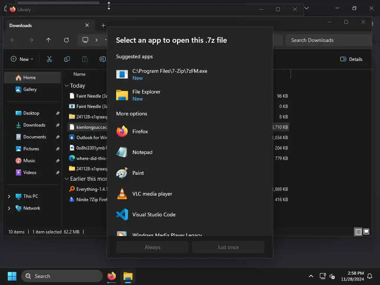Click the Always button
The height and width of the screenshot is (285, 380).
pyautogui.click(x=153, y=247)
